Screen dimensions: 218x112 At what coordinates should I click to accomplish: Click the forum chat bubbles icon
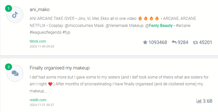(15, 73)
